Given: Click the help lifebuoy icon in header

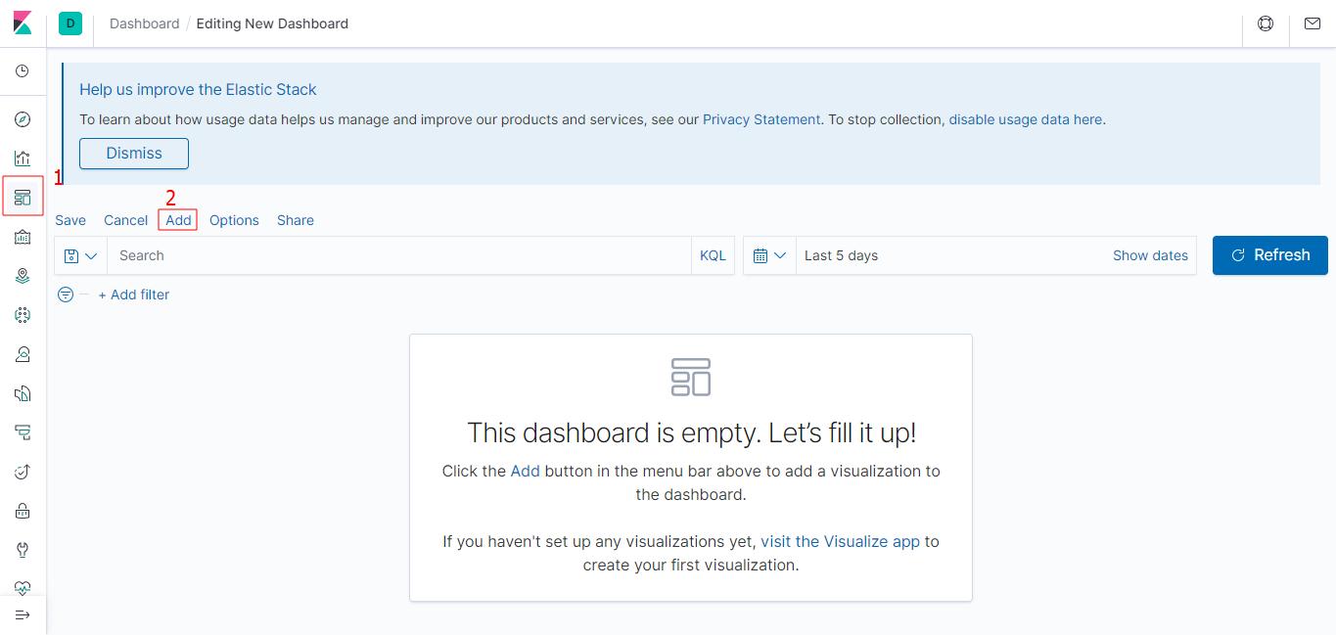Looking at the screenshot, I should (1266, 23).
